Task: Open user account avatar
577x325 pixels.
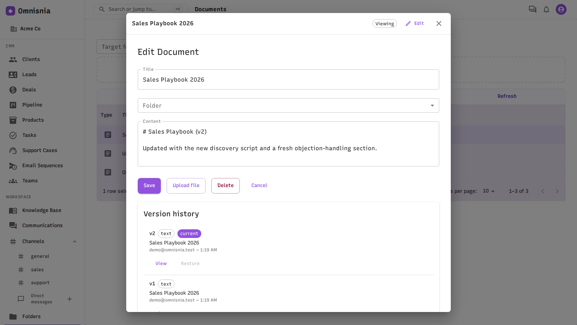Action: [561, 9]
